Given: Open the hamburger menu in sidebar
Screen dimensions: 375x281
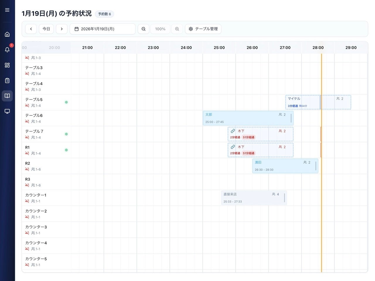Looking at the screenshot, I should (x=7, y=10).
